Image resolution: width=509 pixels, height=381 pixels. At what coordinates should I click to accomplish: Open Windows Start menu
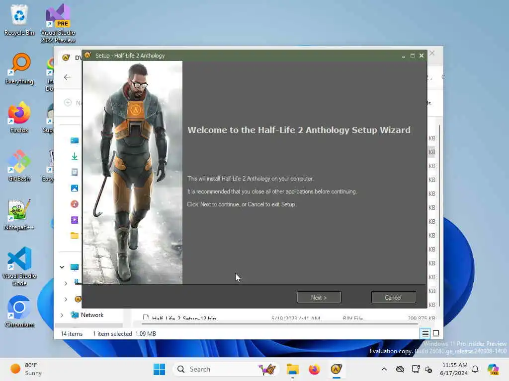(x=159, y=369)
